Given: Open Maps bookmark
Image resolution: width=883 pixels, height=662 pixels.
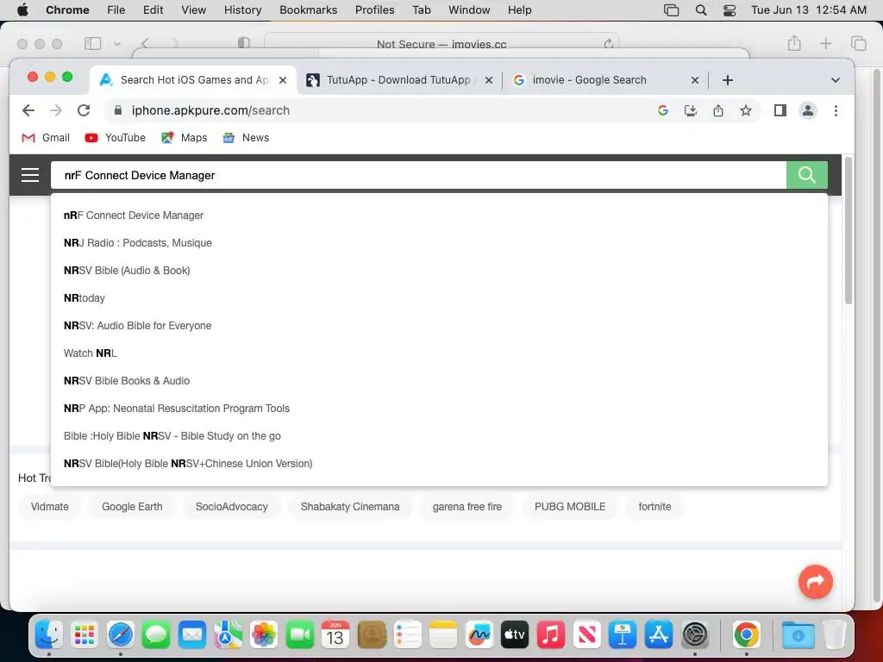Looking at the screenshot, I should 185,138.
